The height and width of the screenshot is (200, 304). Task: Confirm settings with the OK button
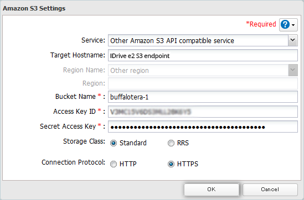(x=212, y=190)
